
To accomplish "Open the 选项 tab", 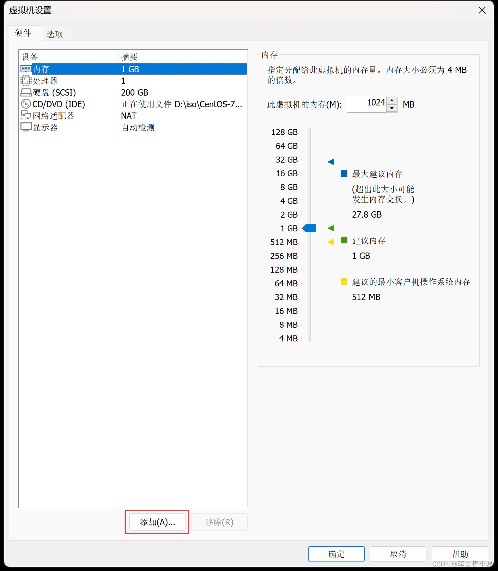I will coord(58,34).
